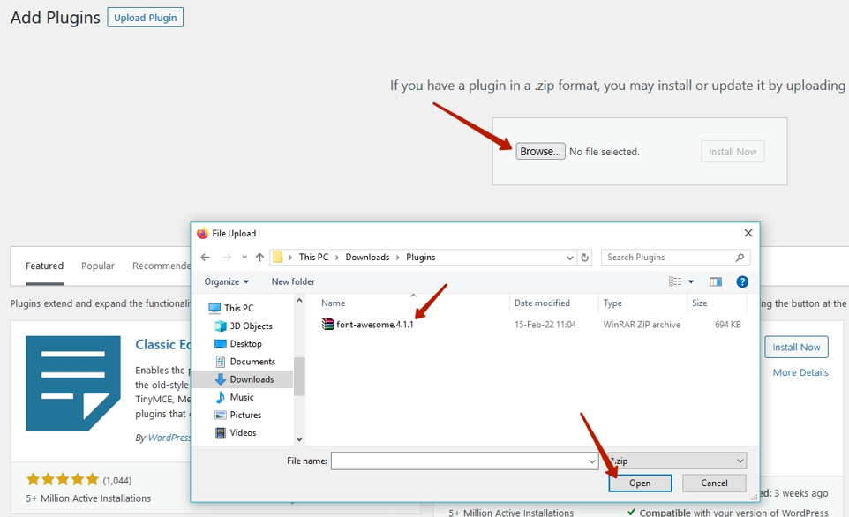Sort files by Name column
This screenshot has width=849, height=517.
point(333,303)
